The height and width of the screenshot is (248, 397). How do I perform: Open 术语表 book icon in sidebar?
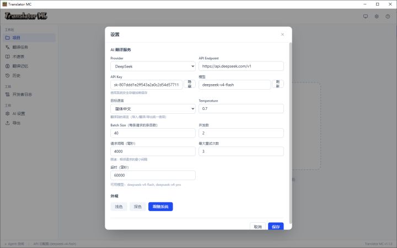click(x=8, y=57)
